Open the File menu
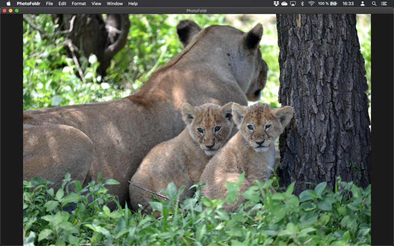 click(50, 3)
